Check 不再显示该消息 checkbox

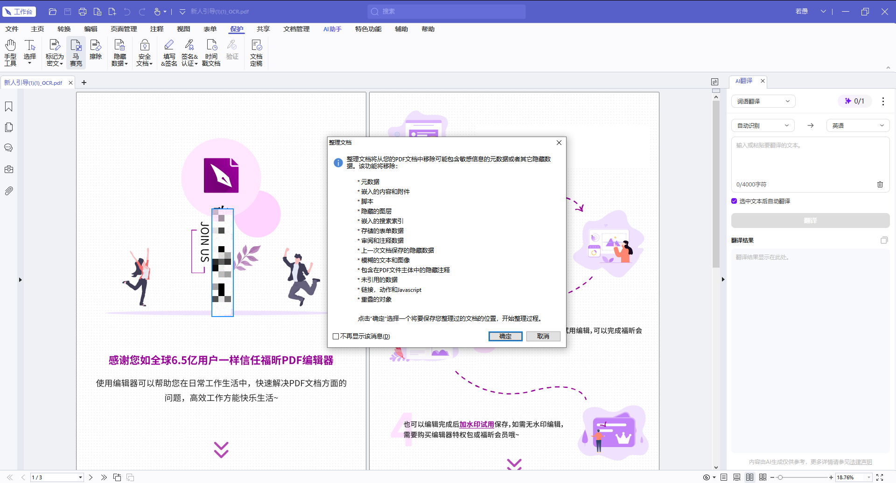coord(336,336)
